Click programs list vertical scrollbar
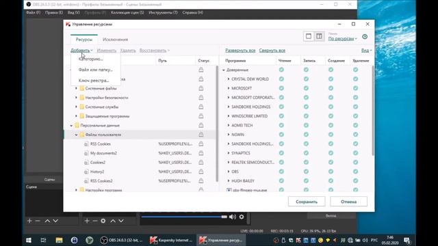 tap(372, 111)
